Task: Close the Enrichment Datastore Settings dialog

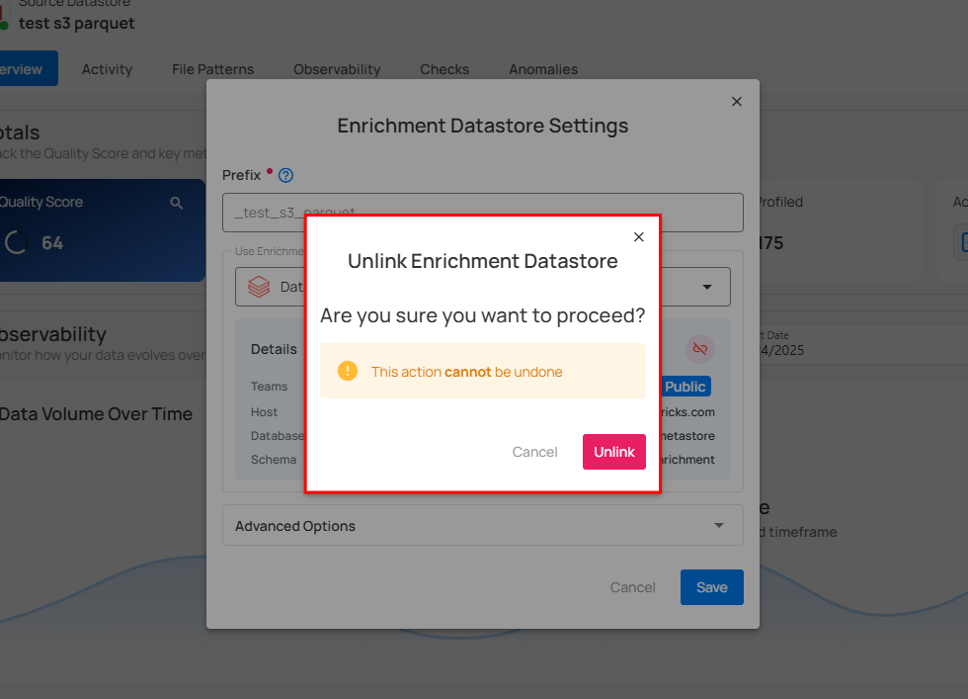Action: [x=736, y=102]
